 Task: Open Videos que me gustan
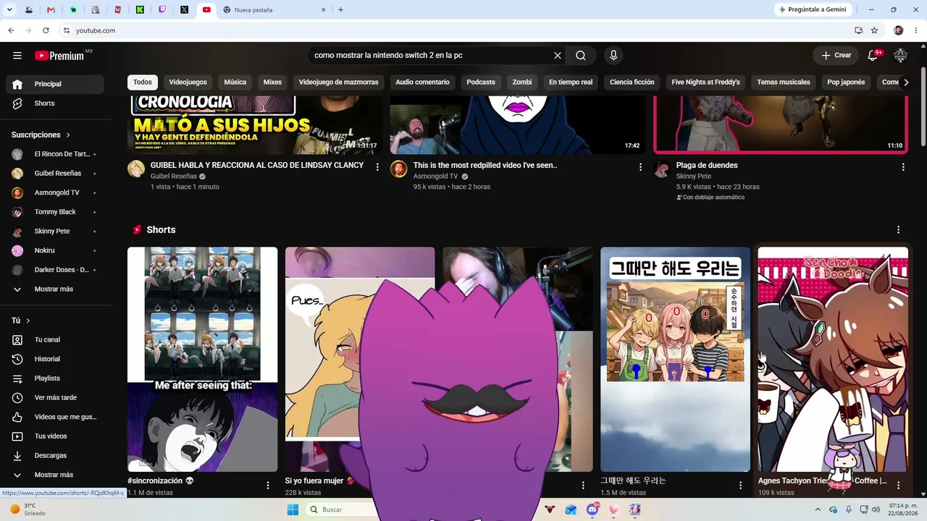pos(55,417)
